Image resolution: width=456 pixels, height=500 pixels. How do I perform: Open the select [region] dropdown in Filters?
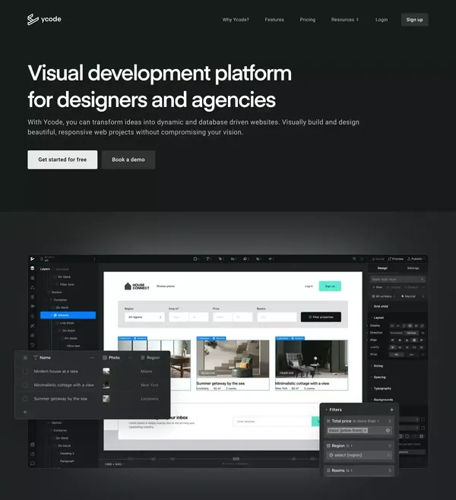coord(359,455)
